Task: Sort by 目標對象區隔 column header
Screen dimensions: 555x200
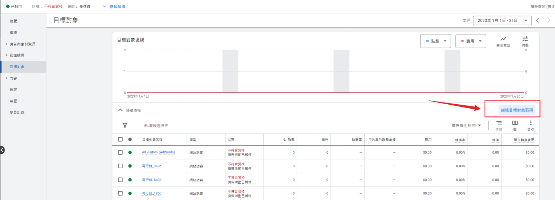Action: click(x=152, y=140)
